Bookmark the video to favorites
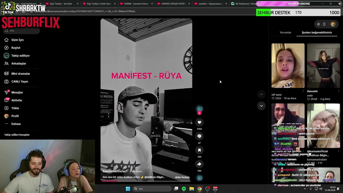The image size is (343, 193). click(199, 150)
